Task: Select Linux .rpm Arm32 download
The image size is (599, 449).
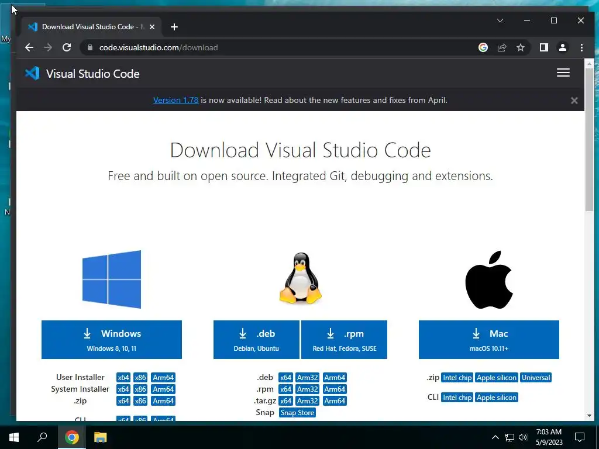Action: point(308,389)
